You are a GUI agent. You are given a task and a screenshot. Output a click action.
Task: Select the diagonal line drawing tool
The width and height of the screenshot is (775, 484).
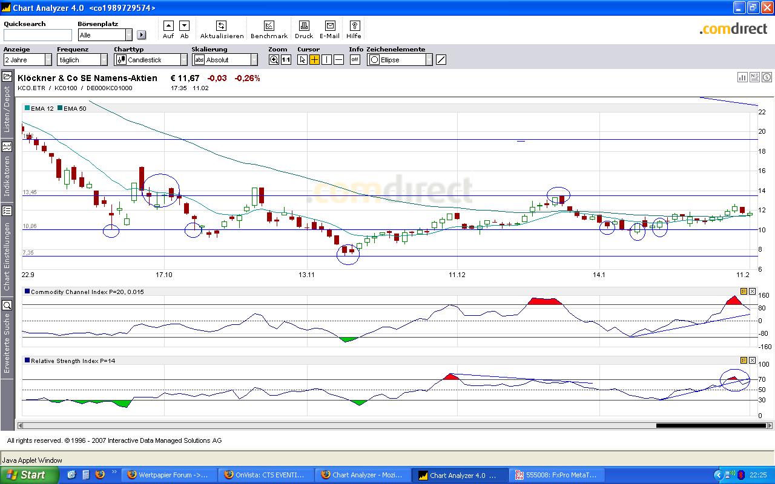click(441, 59)
